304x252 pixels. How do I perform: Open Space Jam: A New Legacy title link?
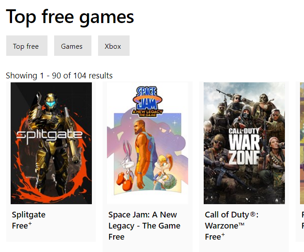(x=144, y=220)
